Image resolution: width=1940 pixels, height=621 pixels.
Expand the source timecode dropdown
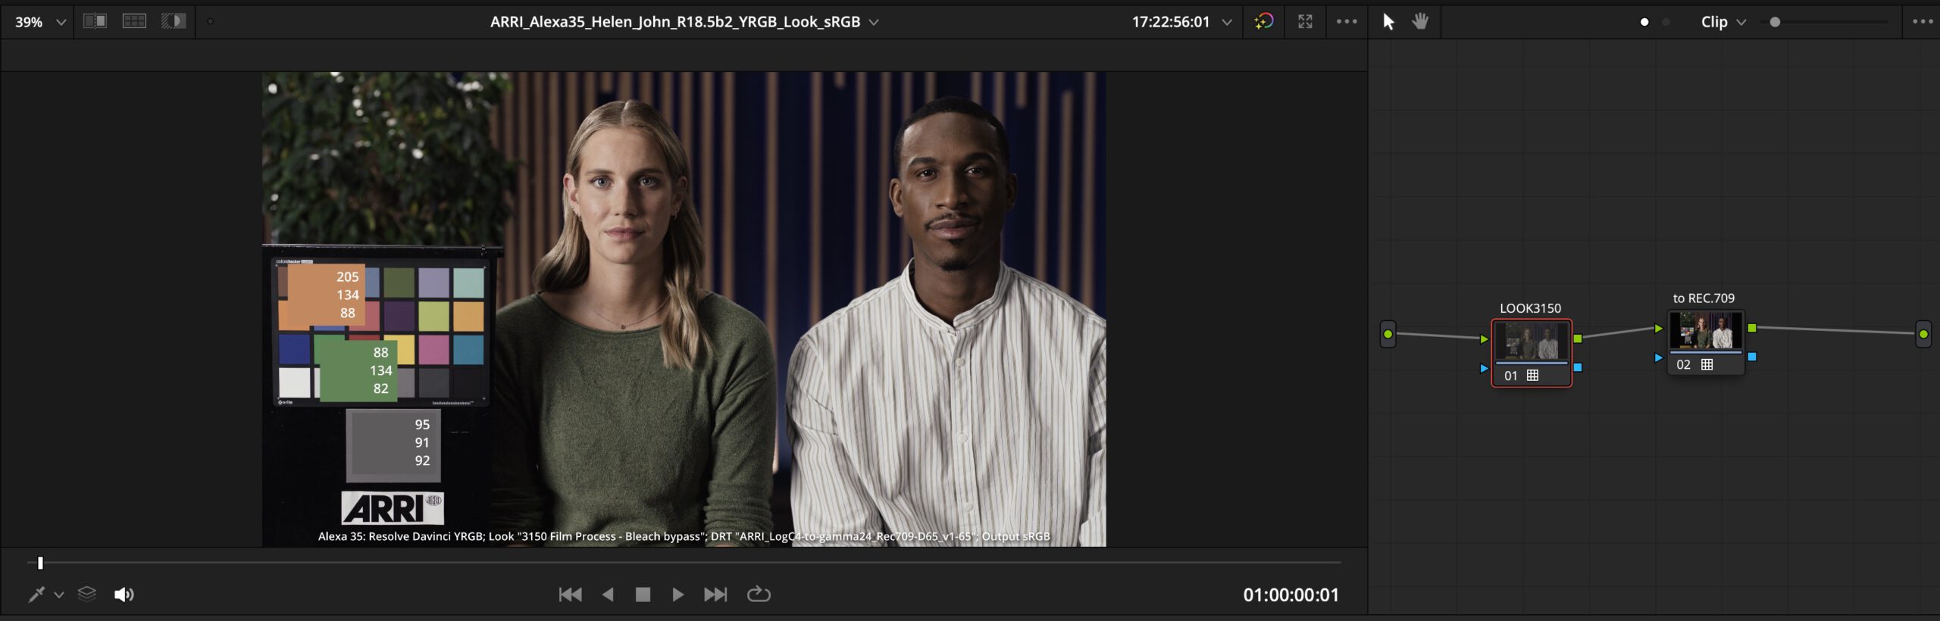pos(1227,22)
